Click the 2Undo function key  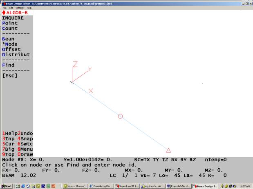(x=25, y=133)
